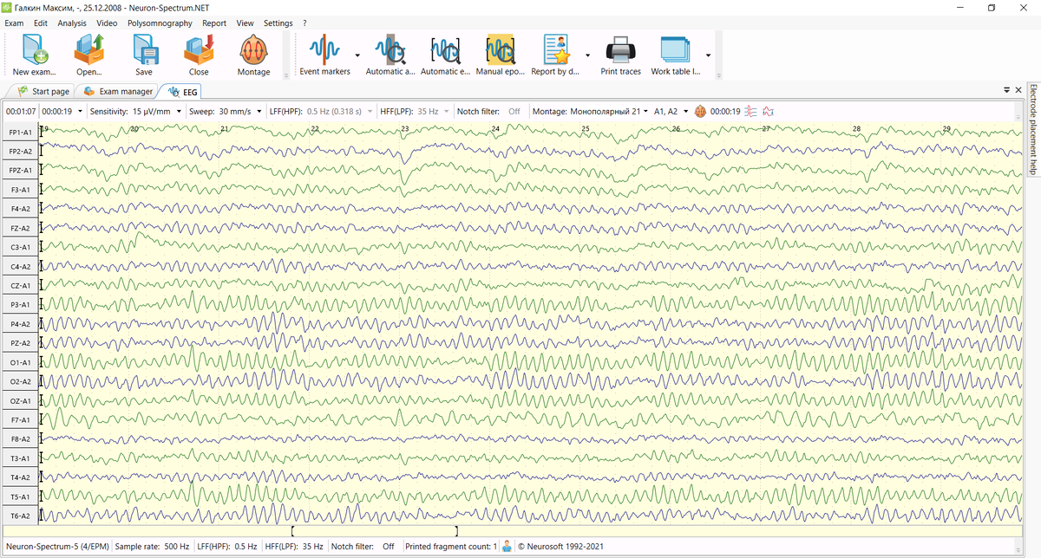Open the Video menu
Screen dimensions: 1041x558
tap(107, 23)
